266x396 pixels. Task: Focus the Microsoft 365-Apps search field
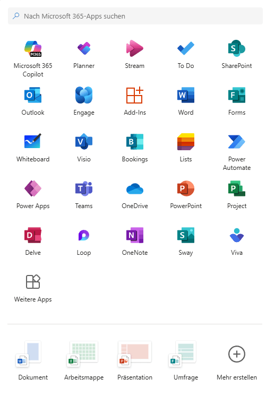coord(135,16)
